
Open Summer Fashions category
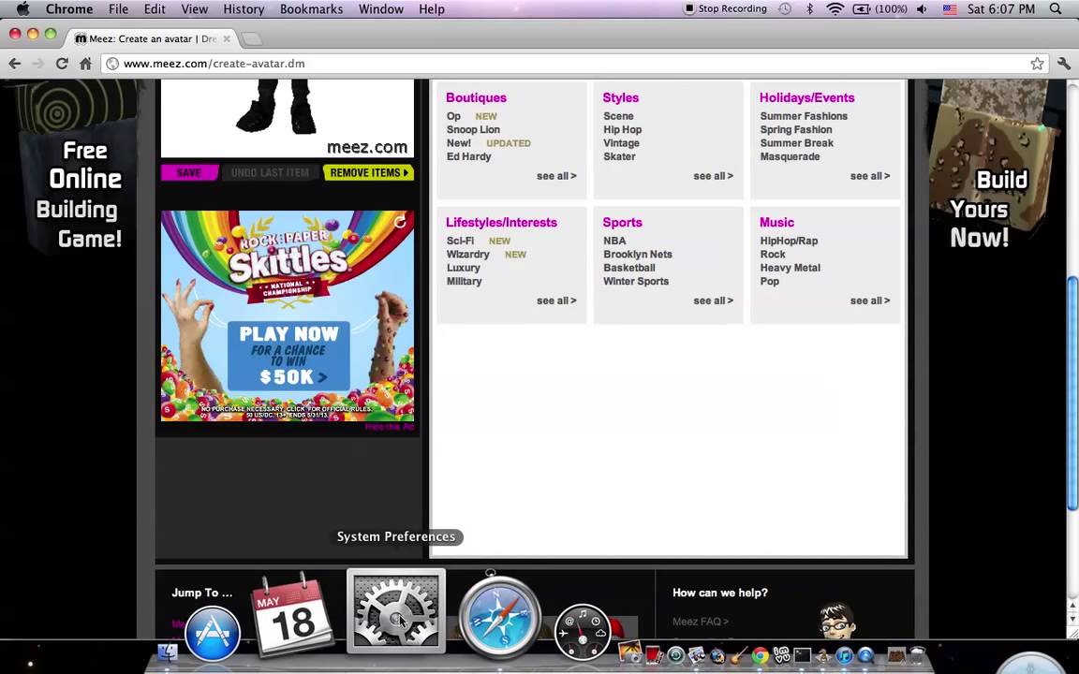click(x=804, y=116)
